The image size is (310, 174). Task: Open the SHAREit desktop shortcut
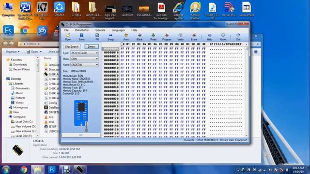59,9
